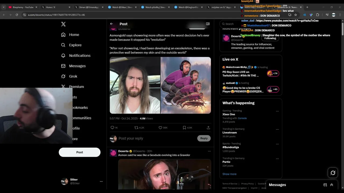Open the Terms of Service link
This screenshot has height=193, width=344.
(230, 184)
